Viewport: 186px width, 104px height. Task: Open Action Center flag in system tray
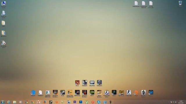tap(171, 102)
